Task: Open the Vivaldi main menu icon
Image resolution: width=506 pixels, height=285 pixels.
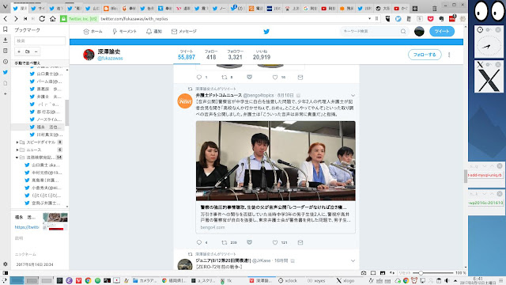Action: pyautogui.click(x=5, y=7)
